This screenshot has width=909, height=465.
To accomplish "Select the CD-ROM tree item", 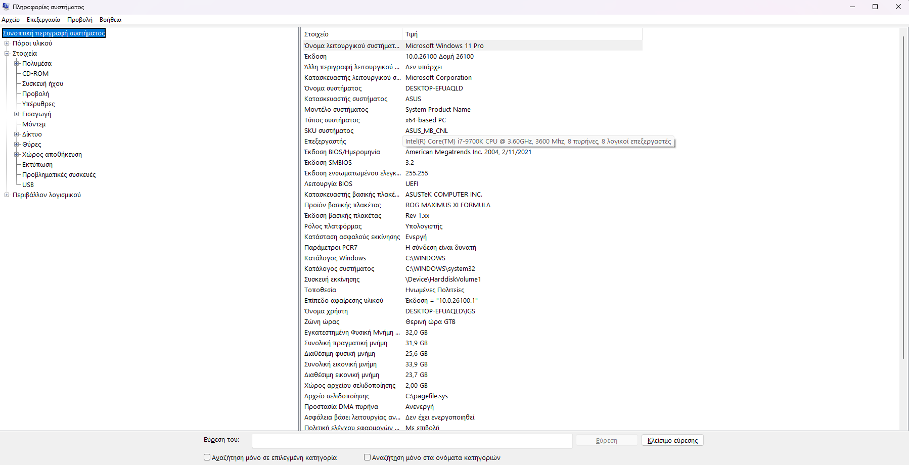I will coord(35,74).
